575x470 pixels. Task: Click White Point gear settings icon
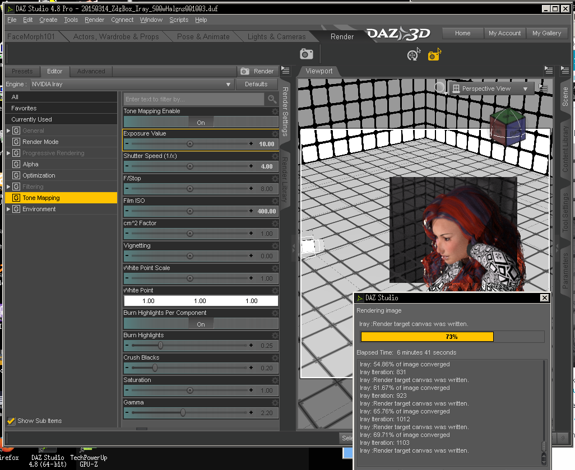275,290
